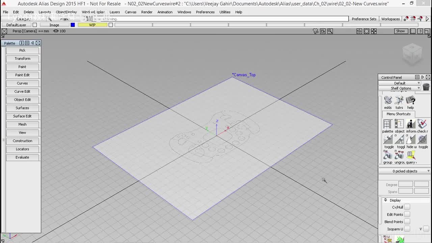Toggle the Isoparm U checkbox
Viewport: 432px width, 243px height.
(x=407, y=229)
